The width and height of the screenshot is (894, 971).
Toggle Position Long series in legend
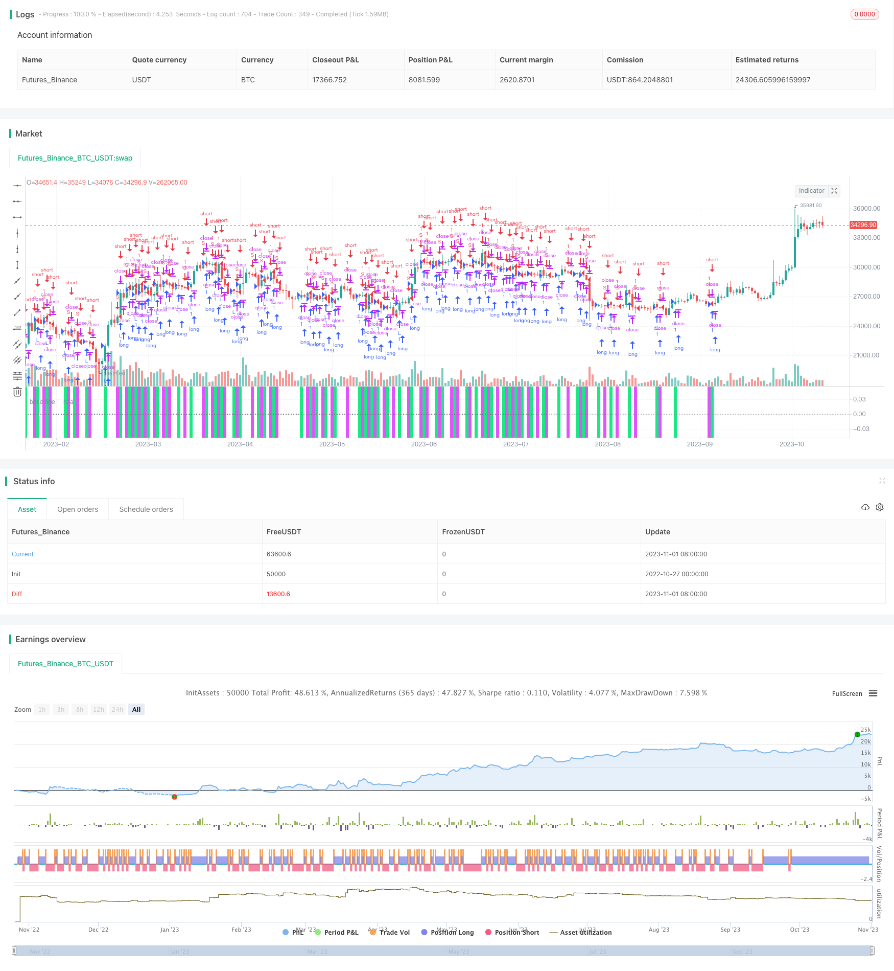point(448,932)
